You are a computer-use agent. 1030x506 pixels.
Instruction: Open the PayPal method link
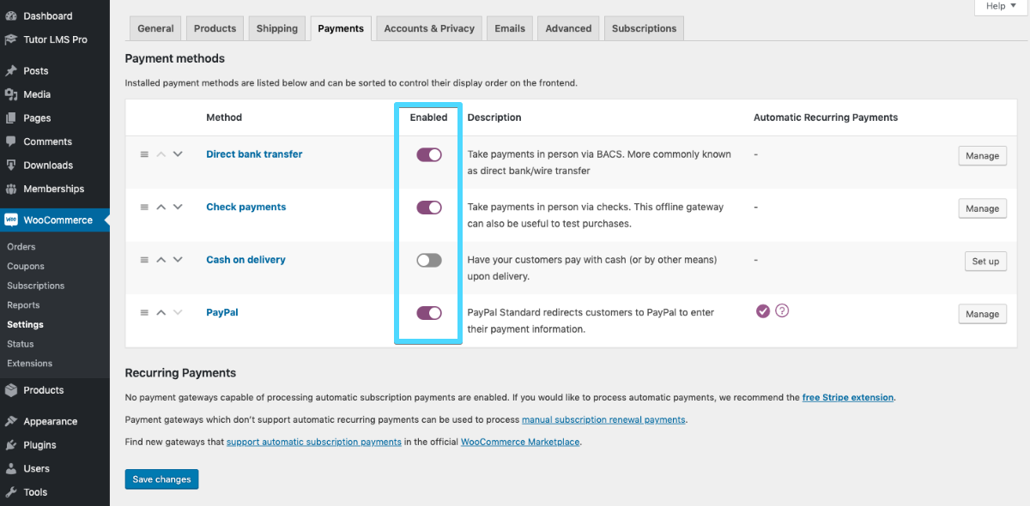(222, 312)
